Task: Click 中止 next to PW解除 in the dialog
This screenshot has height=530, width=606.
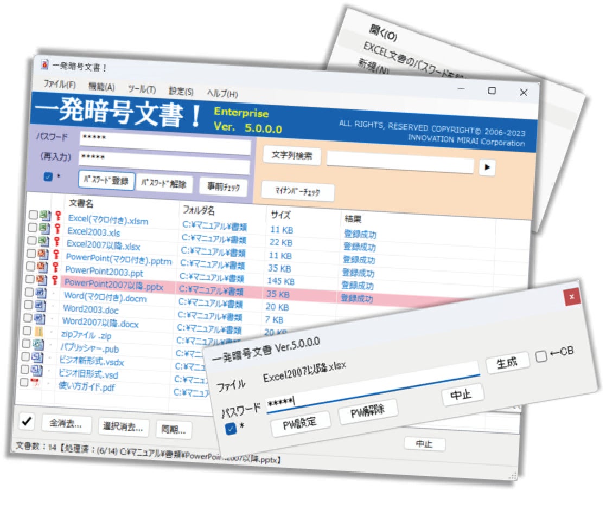Action: click(x=462, y=395)
